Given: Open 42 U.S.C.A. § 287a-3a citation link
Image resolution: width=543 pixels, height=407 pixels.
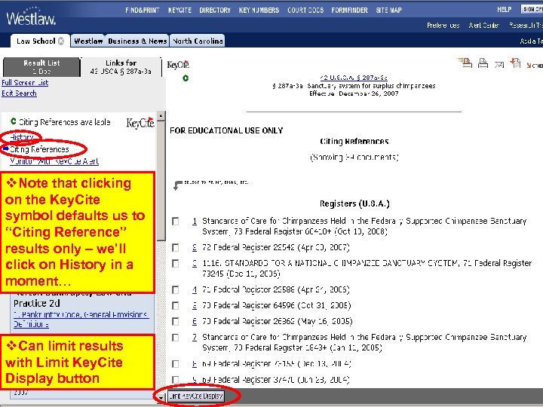Looking at the screenshot, I should tap(354, 78).
